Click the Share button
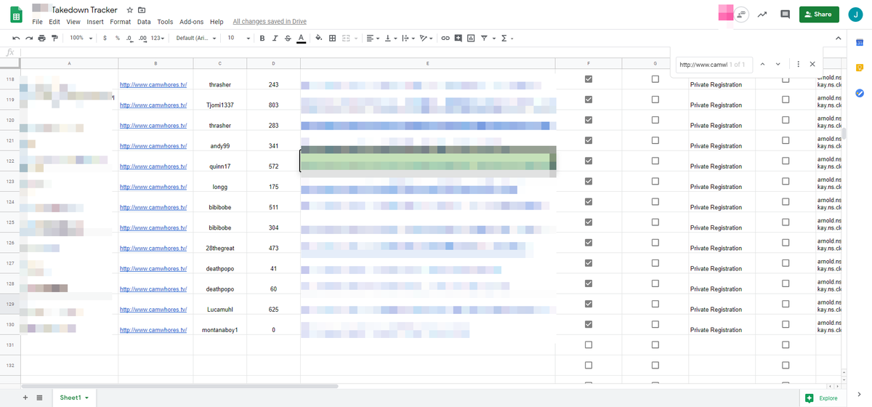This screenshot has width=872, height=407. pyautogui.click(x=819, y=15)
